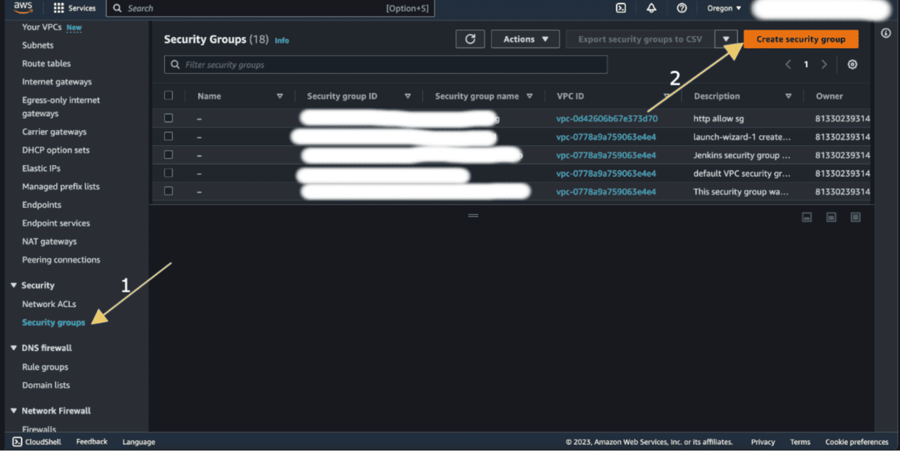Select all security groups with header checkbox
The height and width of the screenshot is (451, 900).
pos(168,95)
